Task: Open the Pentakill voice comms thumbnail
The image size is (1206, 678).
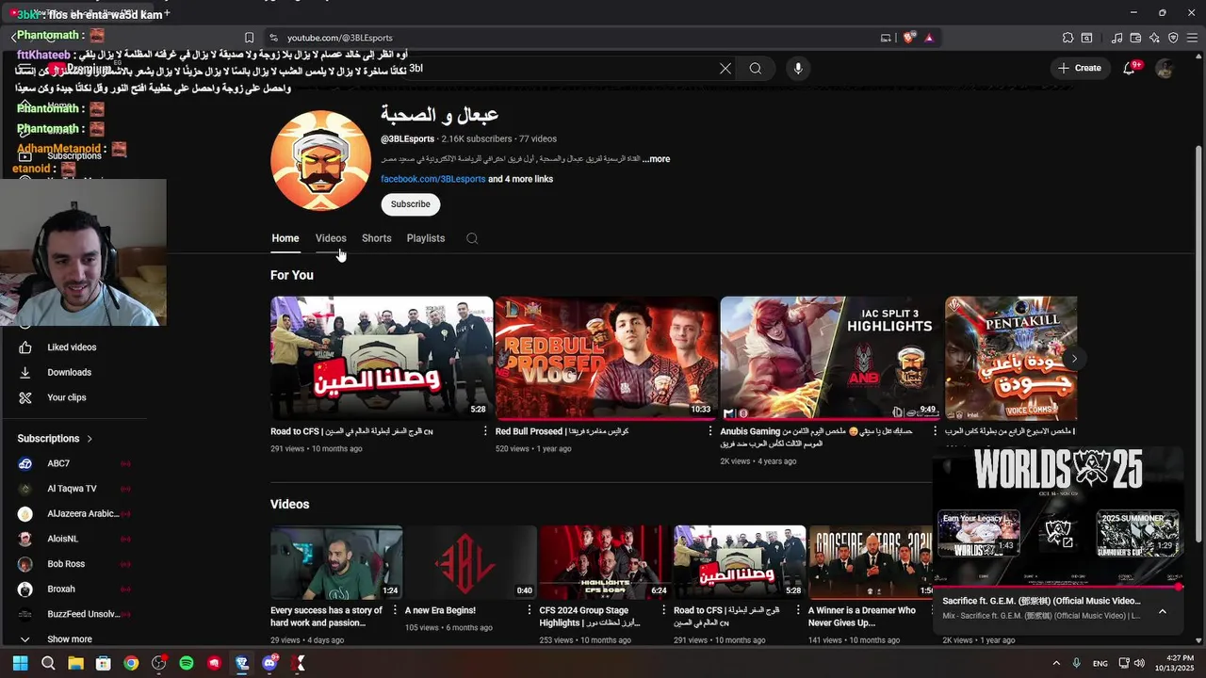Action: (1011, 358)
